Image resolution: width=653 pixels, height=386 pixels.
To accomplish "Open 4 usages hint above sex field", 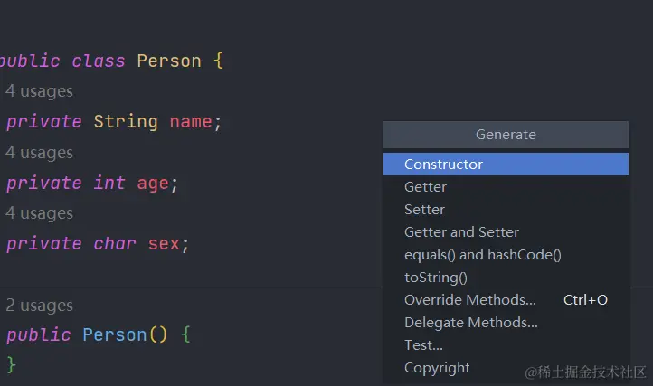I will tap(39, 213).
